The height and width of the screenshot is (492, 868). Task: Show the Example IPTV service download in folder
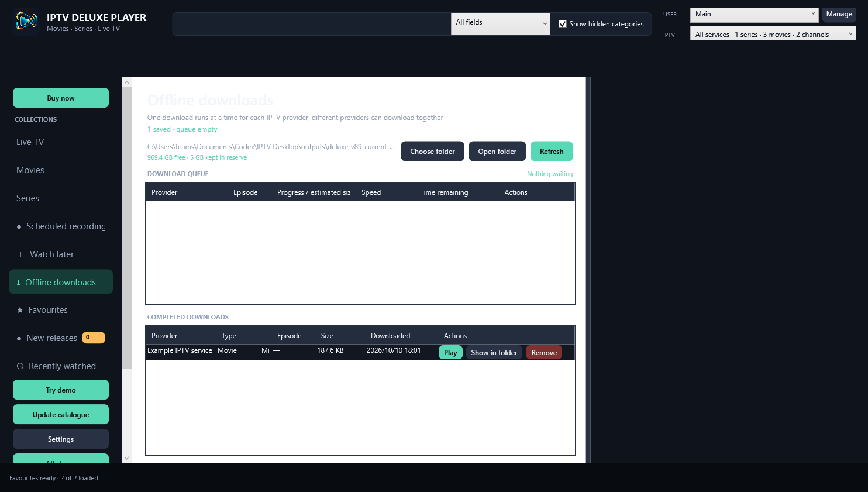(x=494, y=352)
